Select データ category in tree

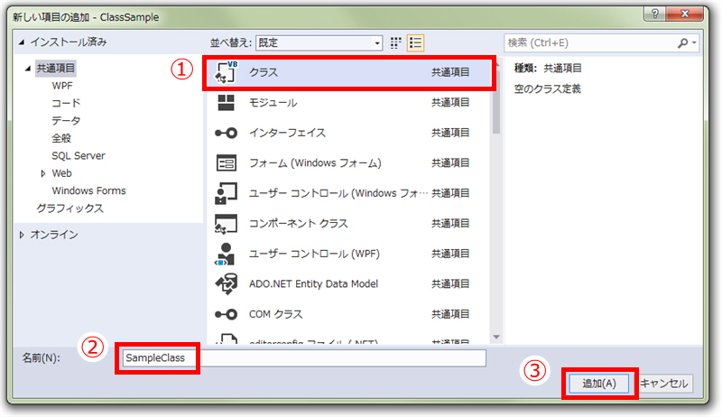pyautogui.click(x=66, y=121)
